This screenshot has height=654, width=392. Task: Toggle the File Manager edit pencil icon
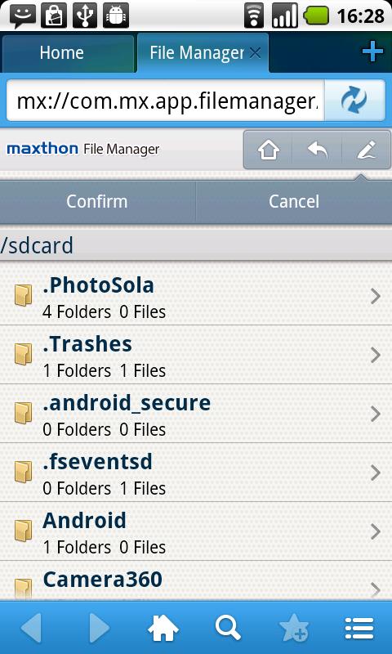pos(366,150)
